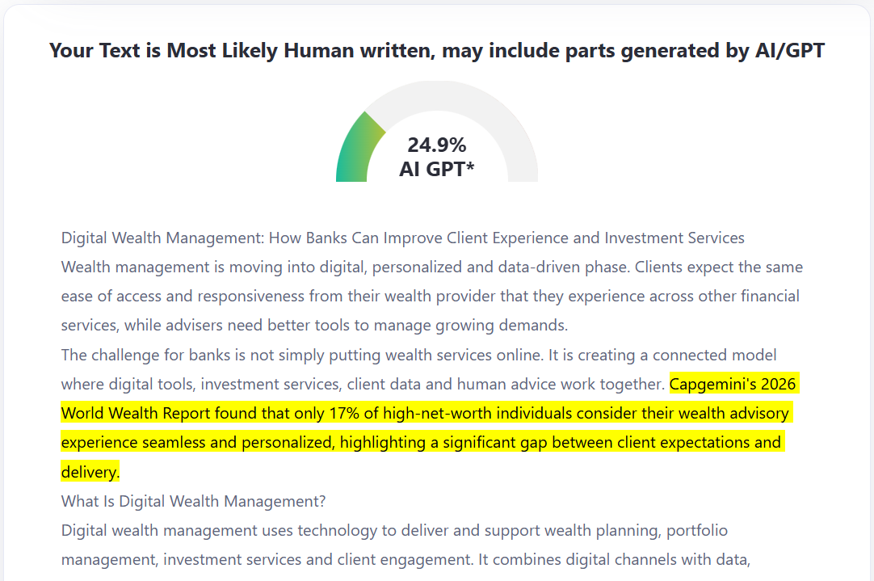Image resolution: width=874 pixels, height=581 pixels.
Task: Click the line 'Digital wealth management uses technology'
Action: 394,530
